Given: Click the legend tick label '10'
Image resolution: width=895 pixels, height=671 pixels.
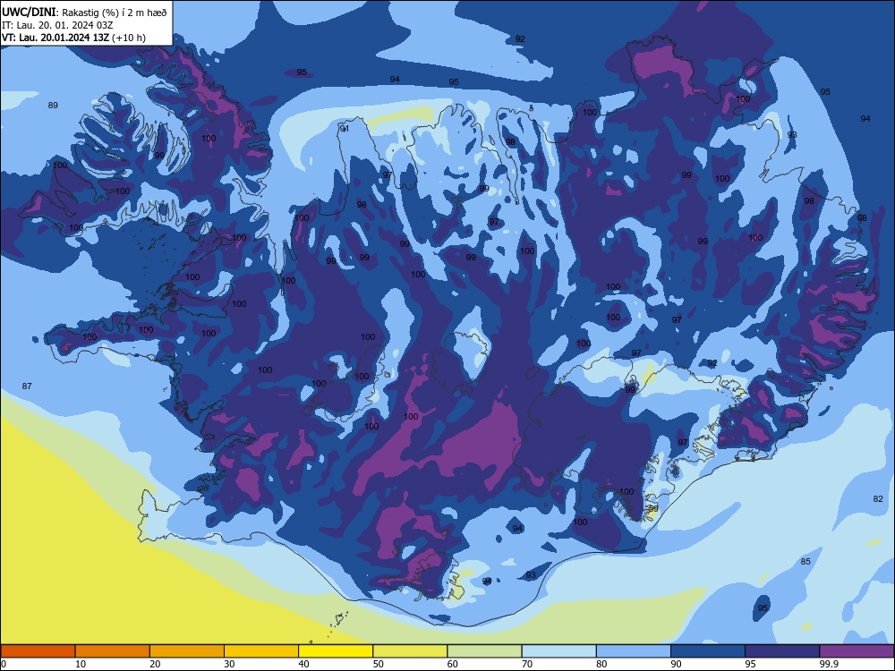Looking at the screenshot, I should (81, 664).
